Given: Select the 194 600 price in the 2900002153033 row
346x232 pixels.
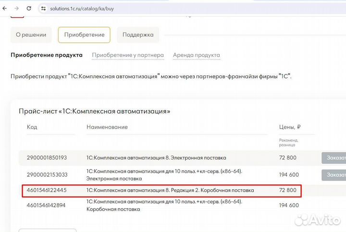Looking at the screenshot, I should [289, 175].
